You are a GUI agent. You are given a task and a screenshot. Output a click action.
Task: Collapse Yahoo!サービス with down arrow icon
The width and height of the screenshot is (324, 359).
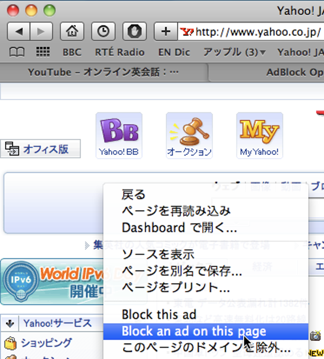pos(10,323)
